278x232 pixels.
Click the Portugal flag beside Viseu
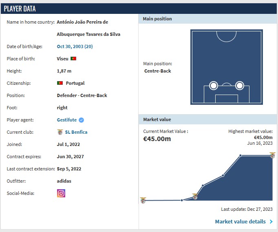(x=73, y=59)
